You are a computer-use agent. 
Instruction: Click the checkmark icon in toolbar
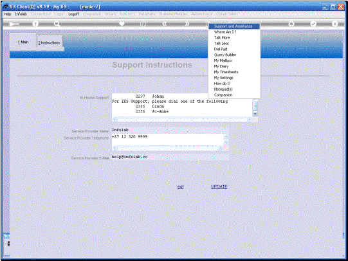point(313,24)
